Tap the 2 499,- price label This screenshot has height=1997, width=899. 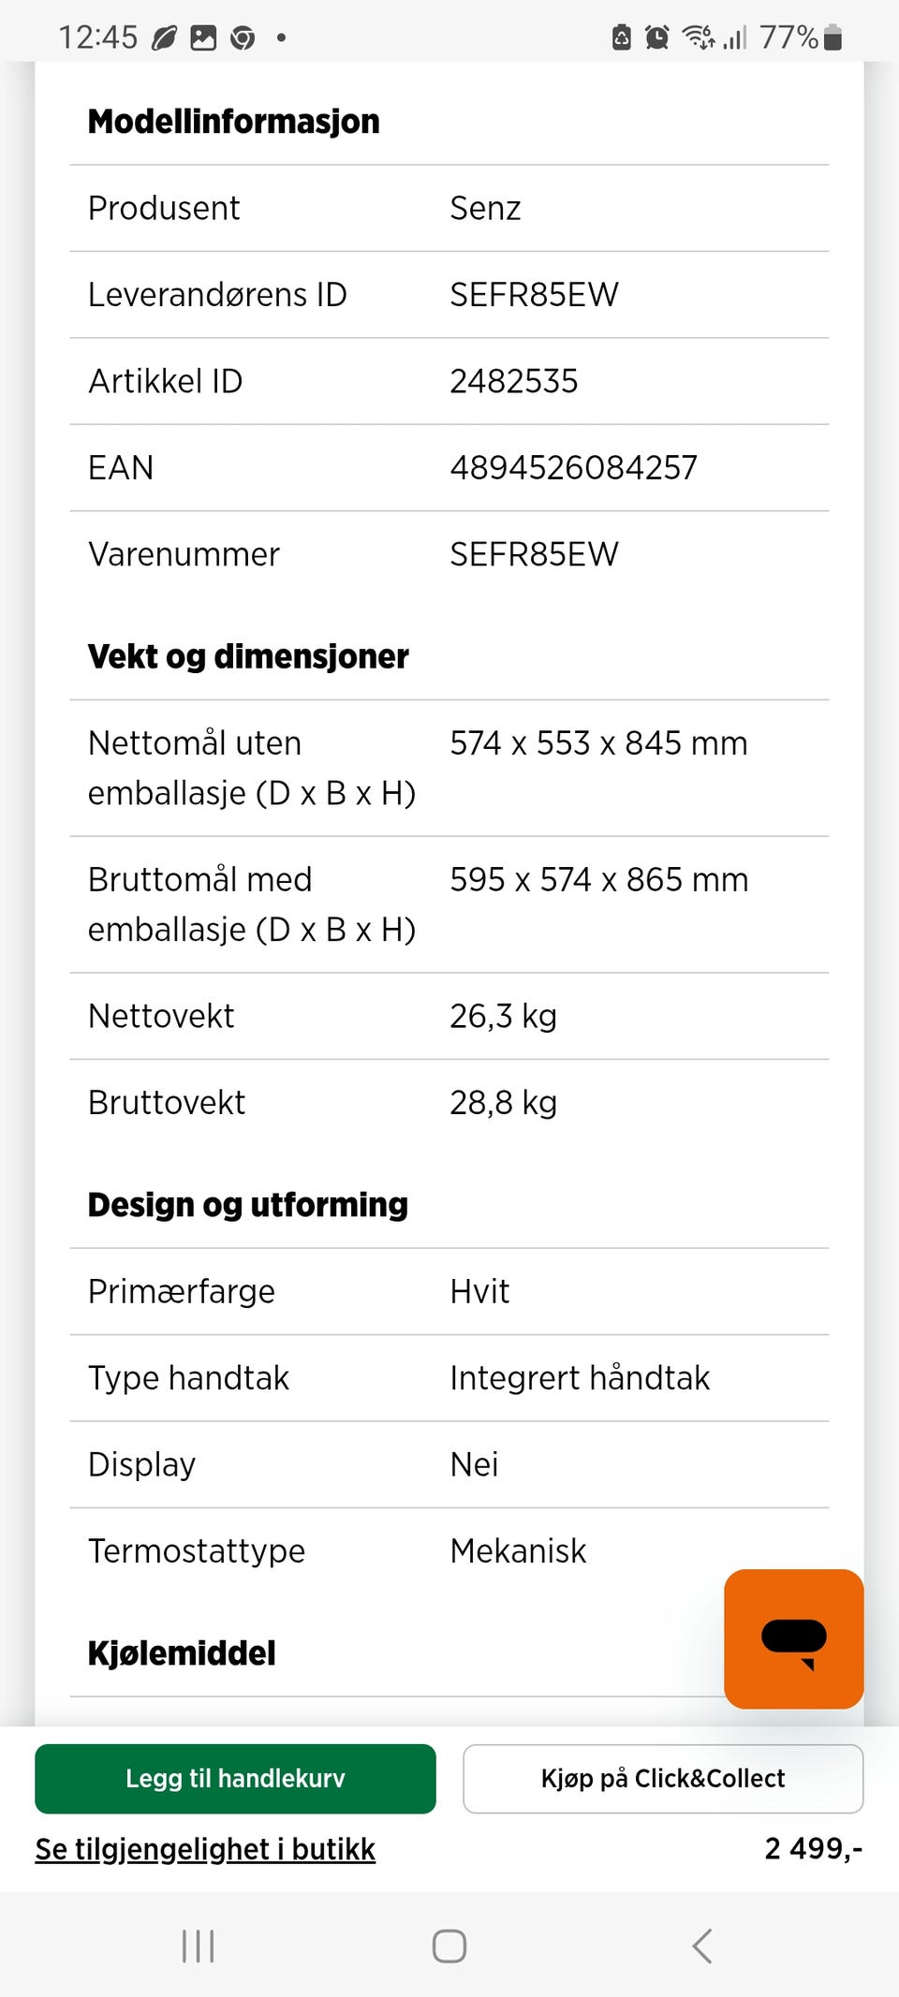point(814,1848)
